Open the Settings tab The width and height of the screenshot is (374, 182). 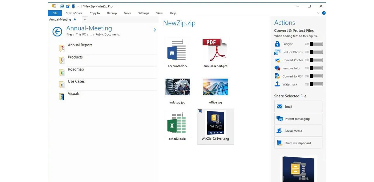(143, 13)
